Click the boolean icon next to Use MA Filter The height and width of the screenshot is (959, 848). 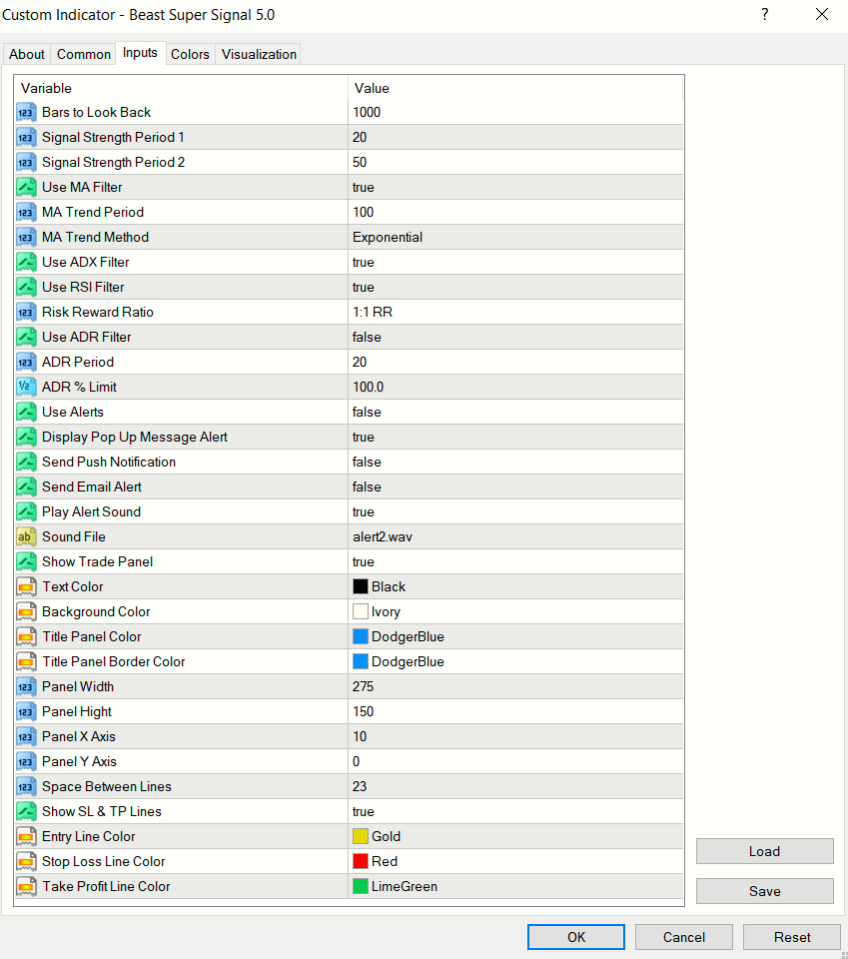coord(26,187)
